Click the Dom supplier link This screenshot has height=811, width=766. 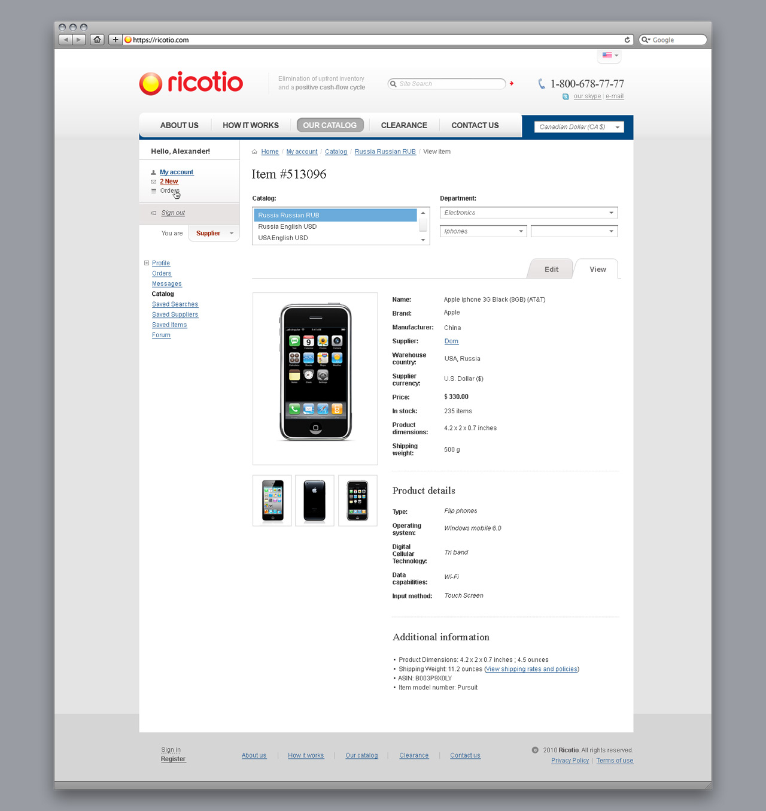(451, 341)
